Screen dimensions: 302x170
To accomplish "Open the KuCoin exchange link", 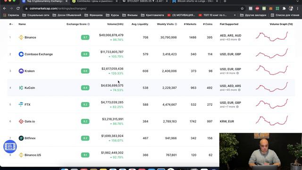I will (30, 88).
